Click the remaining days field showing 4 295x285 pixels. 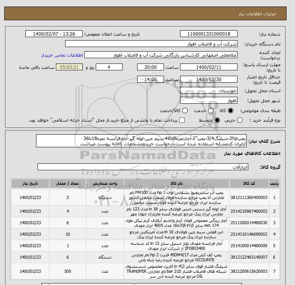[109, 67]
